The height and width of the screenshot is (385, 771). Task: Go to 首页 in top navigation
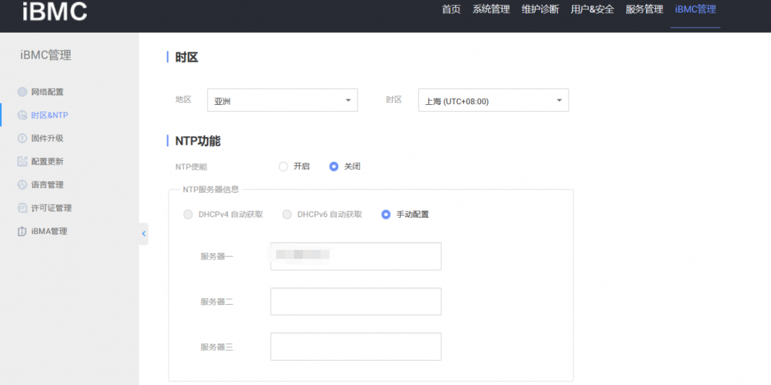click(x=451, y=10)
